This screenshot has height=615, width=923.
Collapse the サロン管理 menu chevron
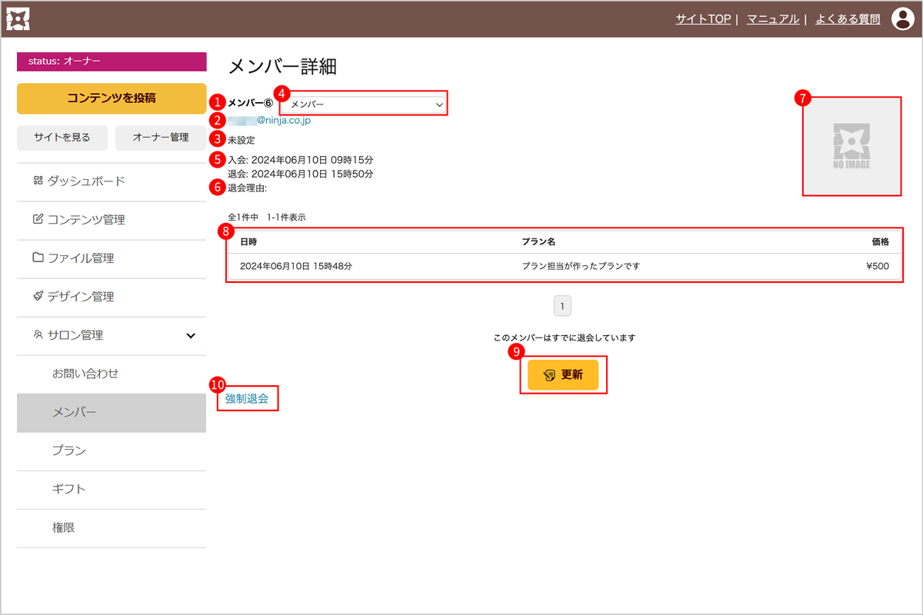coord(191,335)
